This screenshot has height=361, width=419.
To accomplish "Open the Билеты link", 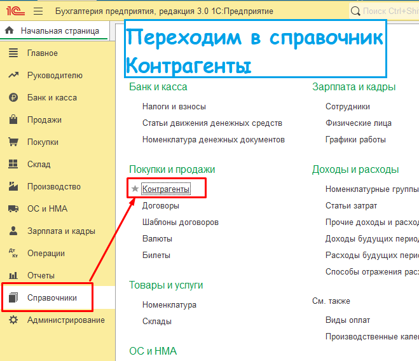I will click(156, 255).
